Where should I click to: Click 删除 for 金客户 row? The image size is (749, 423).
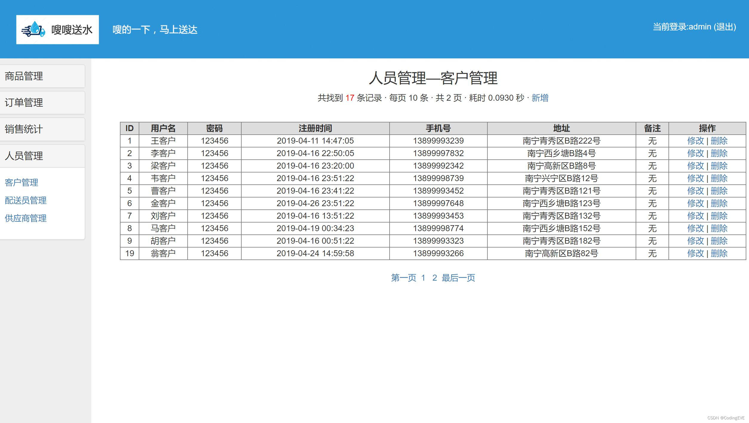[x=719, y=203]
